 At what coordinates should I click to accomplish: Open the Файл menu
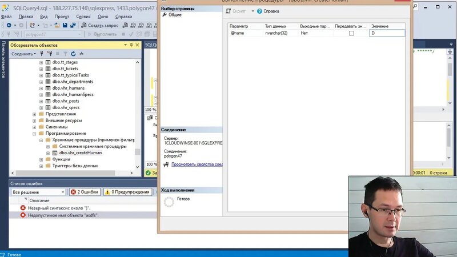tap(6, 17)
